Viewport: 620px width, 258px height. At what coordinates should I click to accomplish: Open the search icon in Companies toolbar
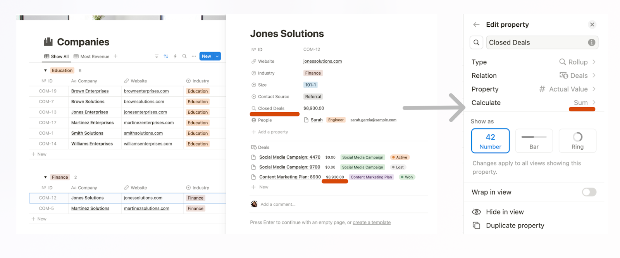(x=184, y=56)
